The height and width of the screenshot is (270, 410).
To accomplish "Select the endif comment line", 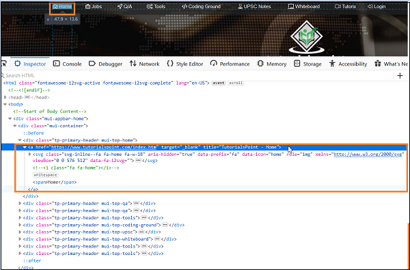I will click(29, 90).
